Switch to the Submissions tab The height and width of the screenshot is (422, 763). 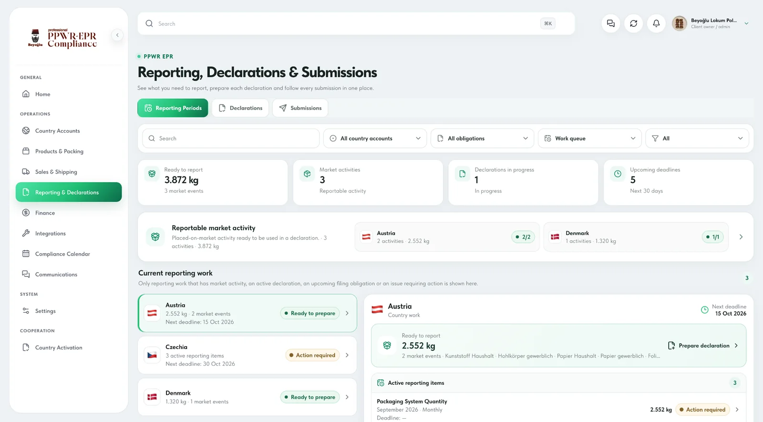click(x=300, y=108)
